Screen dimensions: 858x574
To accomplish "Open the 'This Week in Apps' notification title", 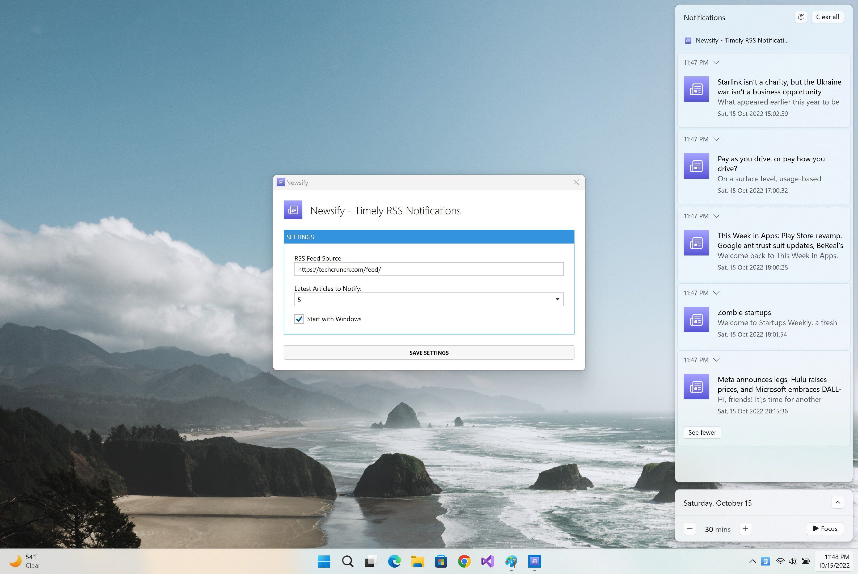I will (x=780, y=241).
